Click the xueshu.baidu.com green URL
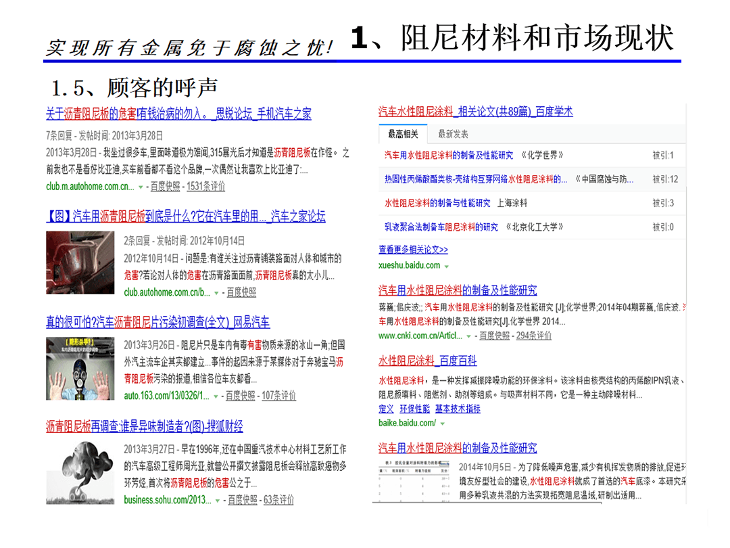 (x=409, y=265)
